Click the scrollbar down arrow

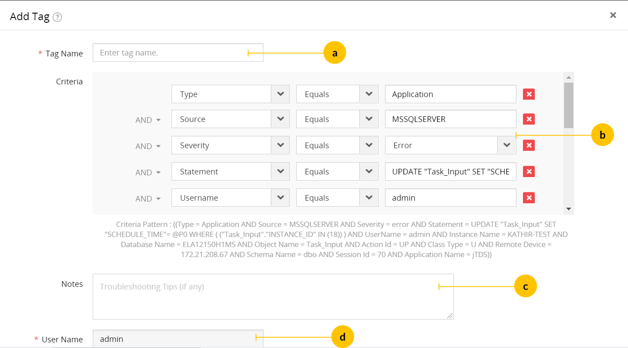point(568,209)
